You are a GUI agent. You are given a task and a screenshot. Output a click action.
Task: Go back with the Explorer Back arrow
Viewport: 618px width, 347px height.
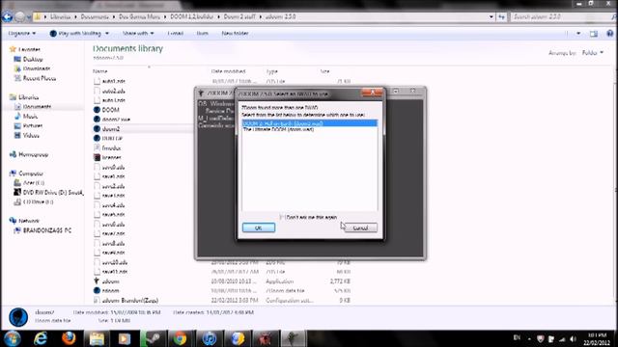point(7,17)
